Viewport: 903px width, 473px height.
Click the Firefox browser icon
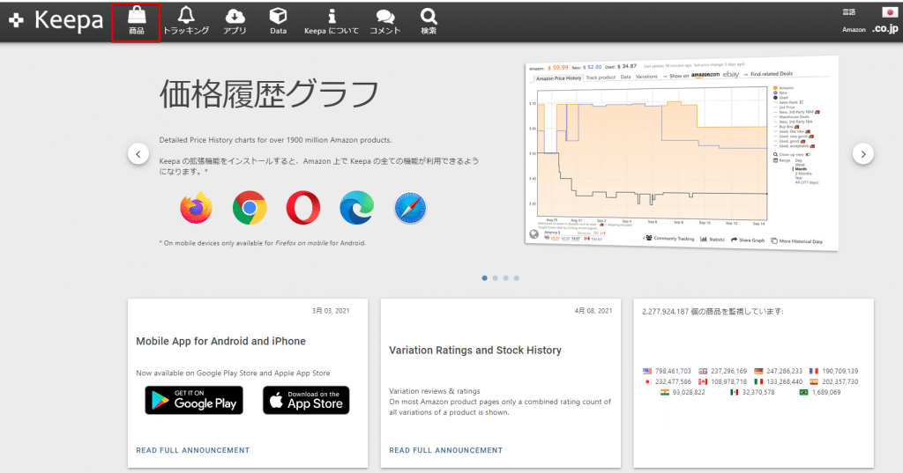coord(196,208)
